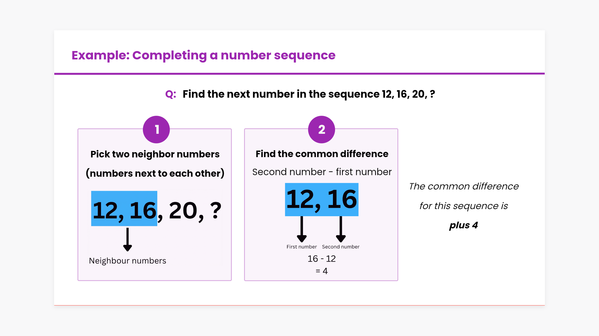Screen dimensions: 599x336
Task: Click the Neighbour numbers label
Action: (x=128, y=261)
